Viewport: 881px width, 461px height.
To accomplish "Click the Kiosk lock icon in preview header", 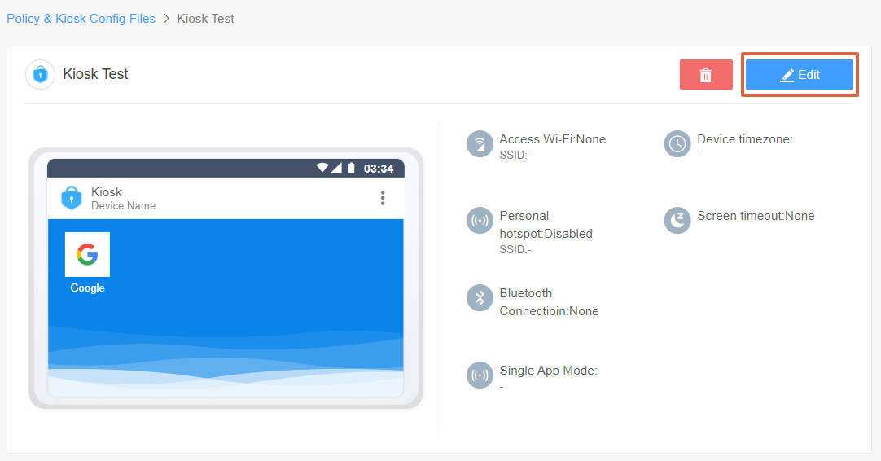I will click(x=72, y=198).
